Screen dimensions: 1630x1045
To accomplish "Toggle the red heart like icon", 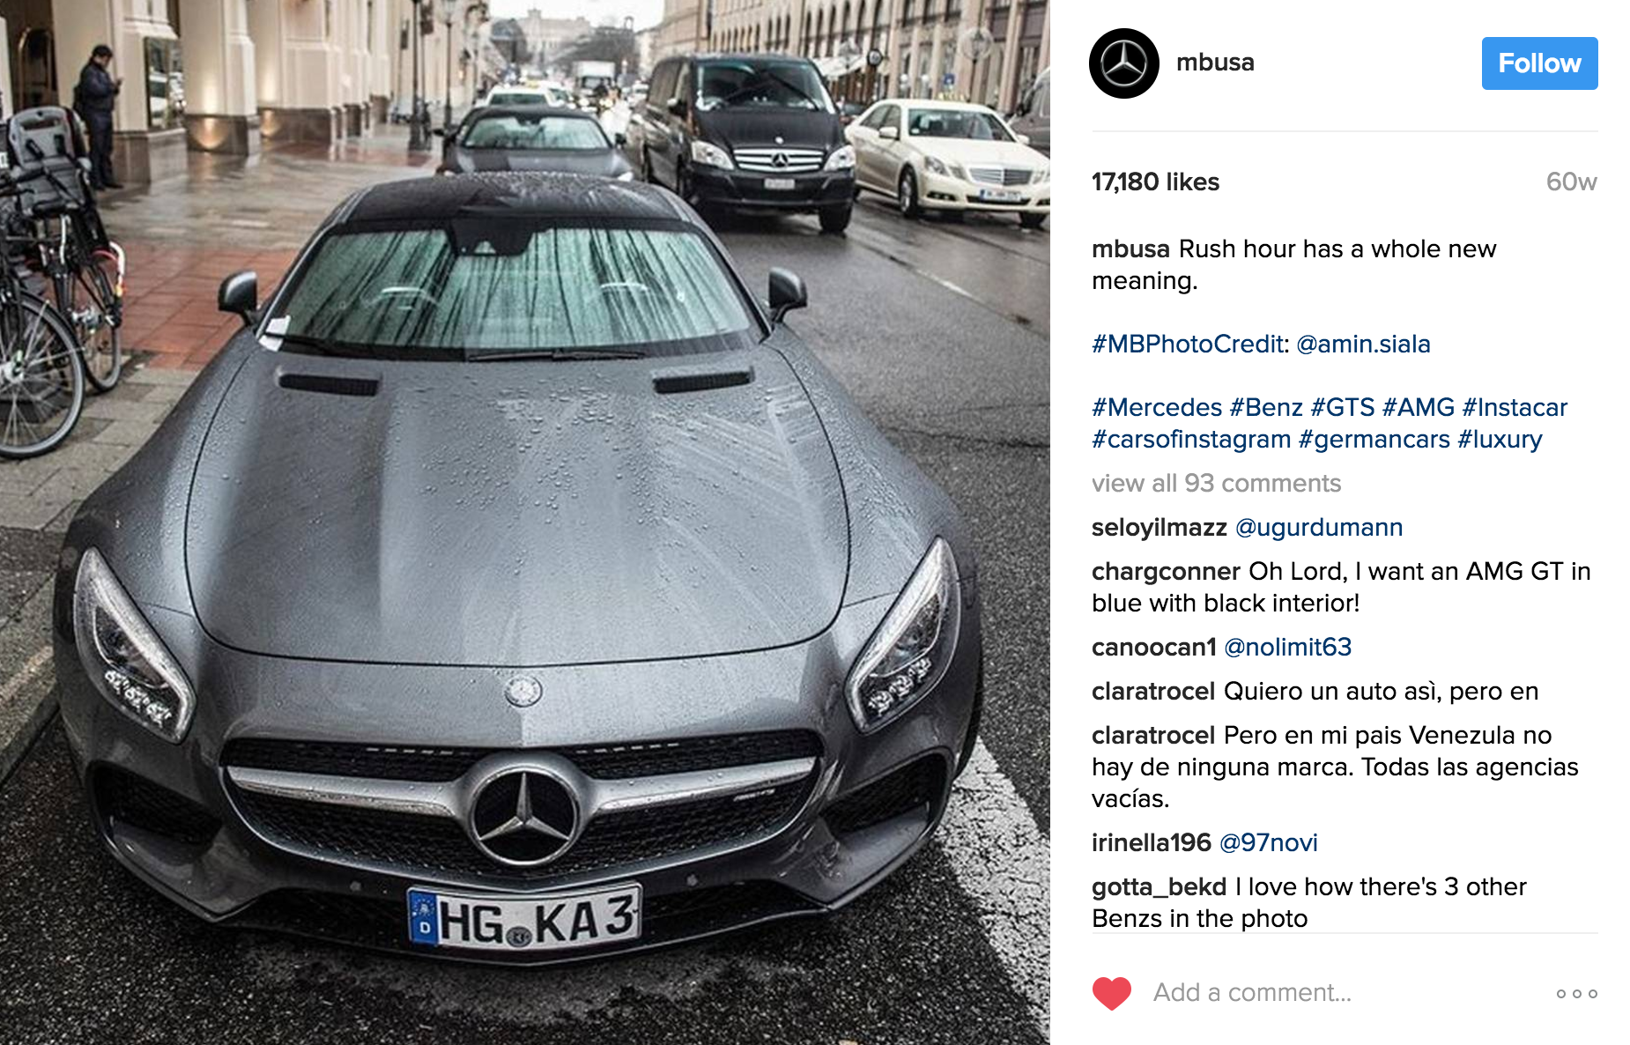I will [1111, 993].
